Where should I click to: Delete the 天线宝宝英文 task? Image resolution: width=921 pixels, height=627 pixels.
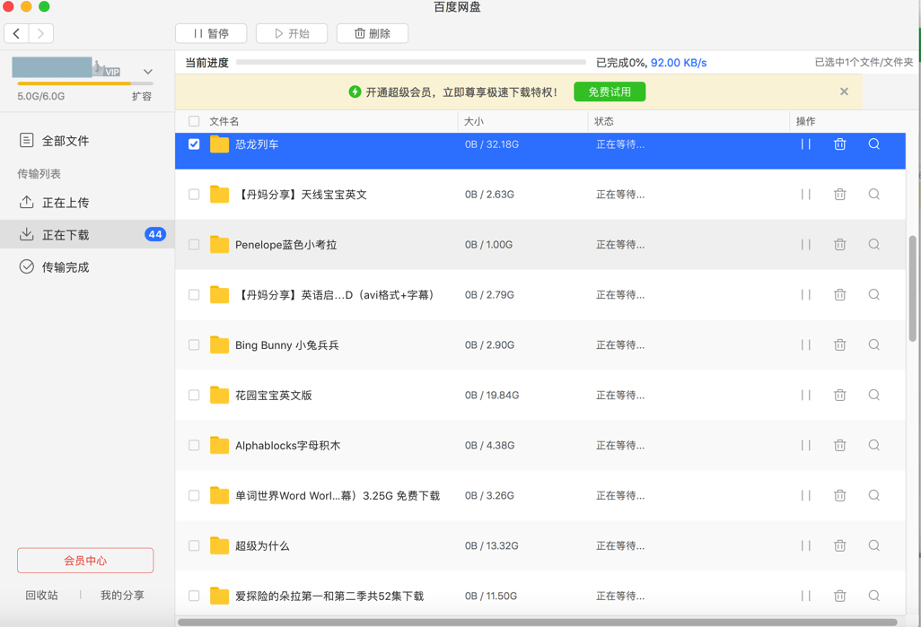[x=840, y=195]
